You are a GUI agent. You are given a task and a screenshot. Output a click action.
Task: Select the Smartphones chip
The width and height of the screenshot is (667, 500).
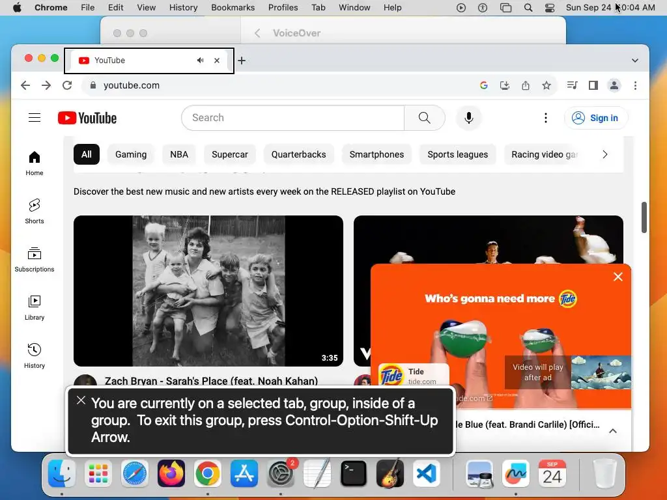377,154
